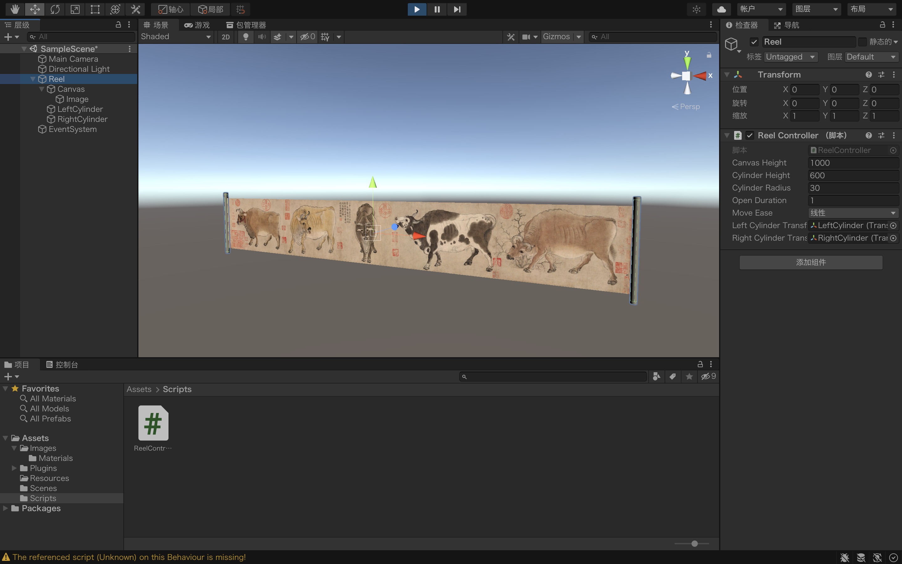Enable the static checkbox for Reel
The image size is (902, 564).
tap(862, 42)
